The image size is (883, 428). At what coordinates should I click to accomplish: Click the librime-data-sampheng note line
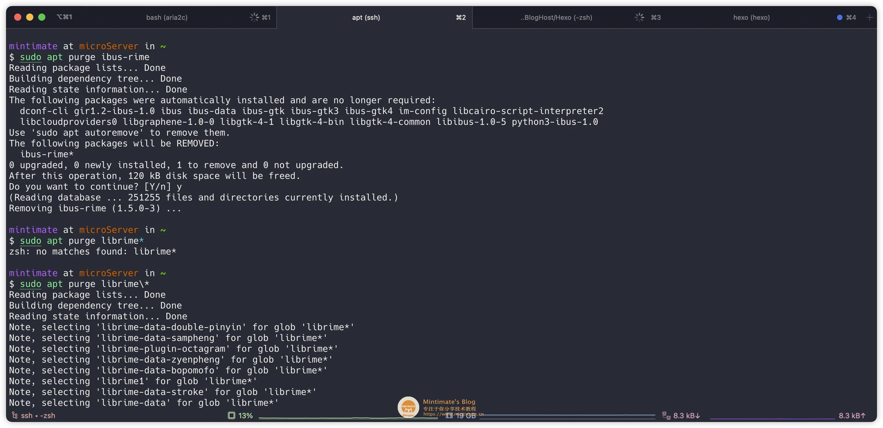coord(168,338)
